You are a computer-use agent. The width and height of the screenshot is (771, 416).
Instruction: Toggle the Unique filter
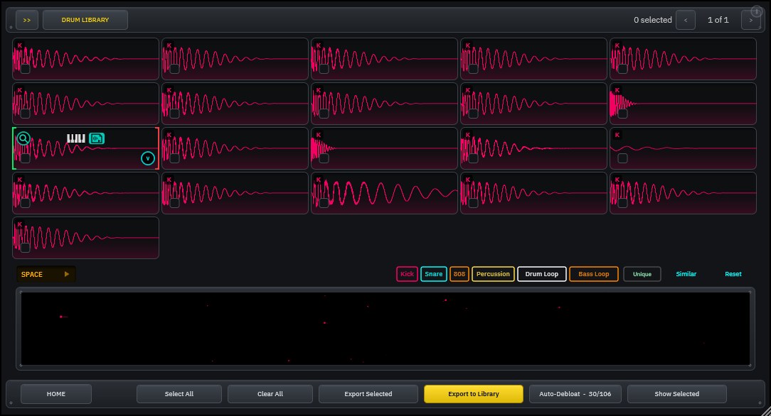(642, 274)
